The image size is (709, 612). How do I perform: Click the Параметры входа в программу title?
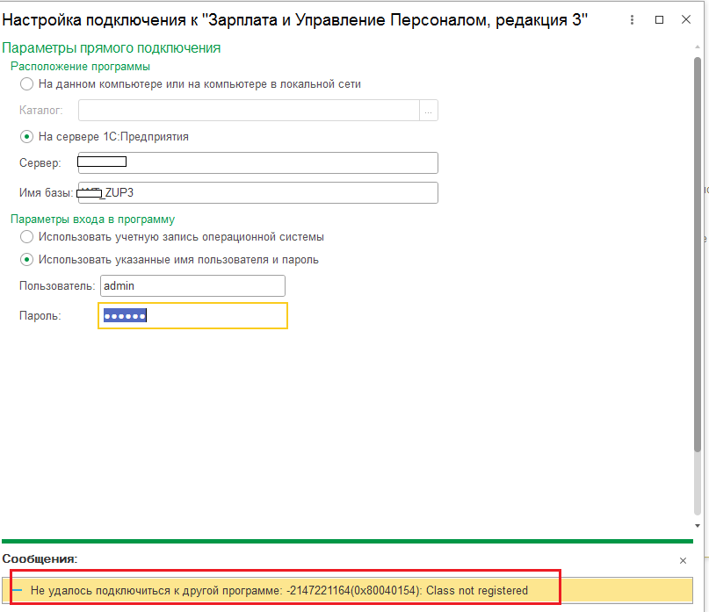click(93, 220)
